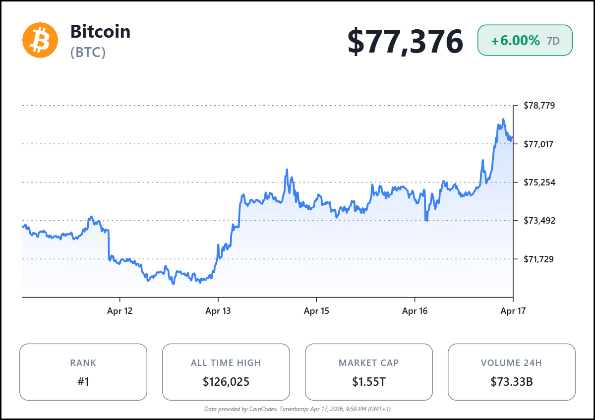Image resolution: width=595 pixels, height=420 pixels.
Task: Click the Apr 13 date marker
Action: (x=218, y=311)
